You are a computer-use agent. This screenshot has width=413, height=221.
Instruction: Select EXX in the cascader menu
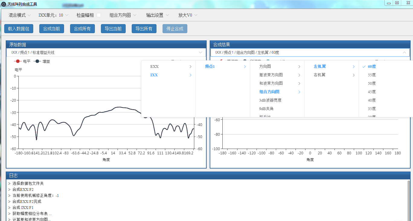point(168,67)
